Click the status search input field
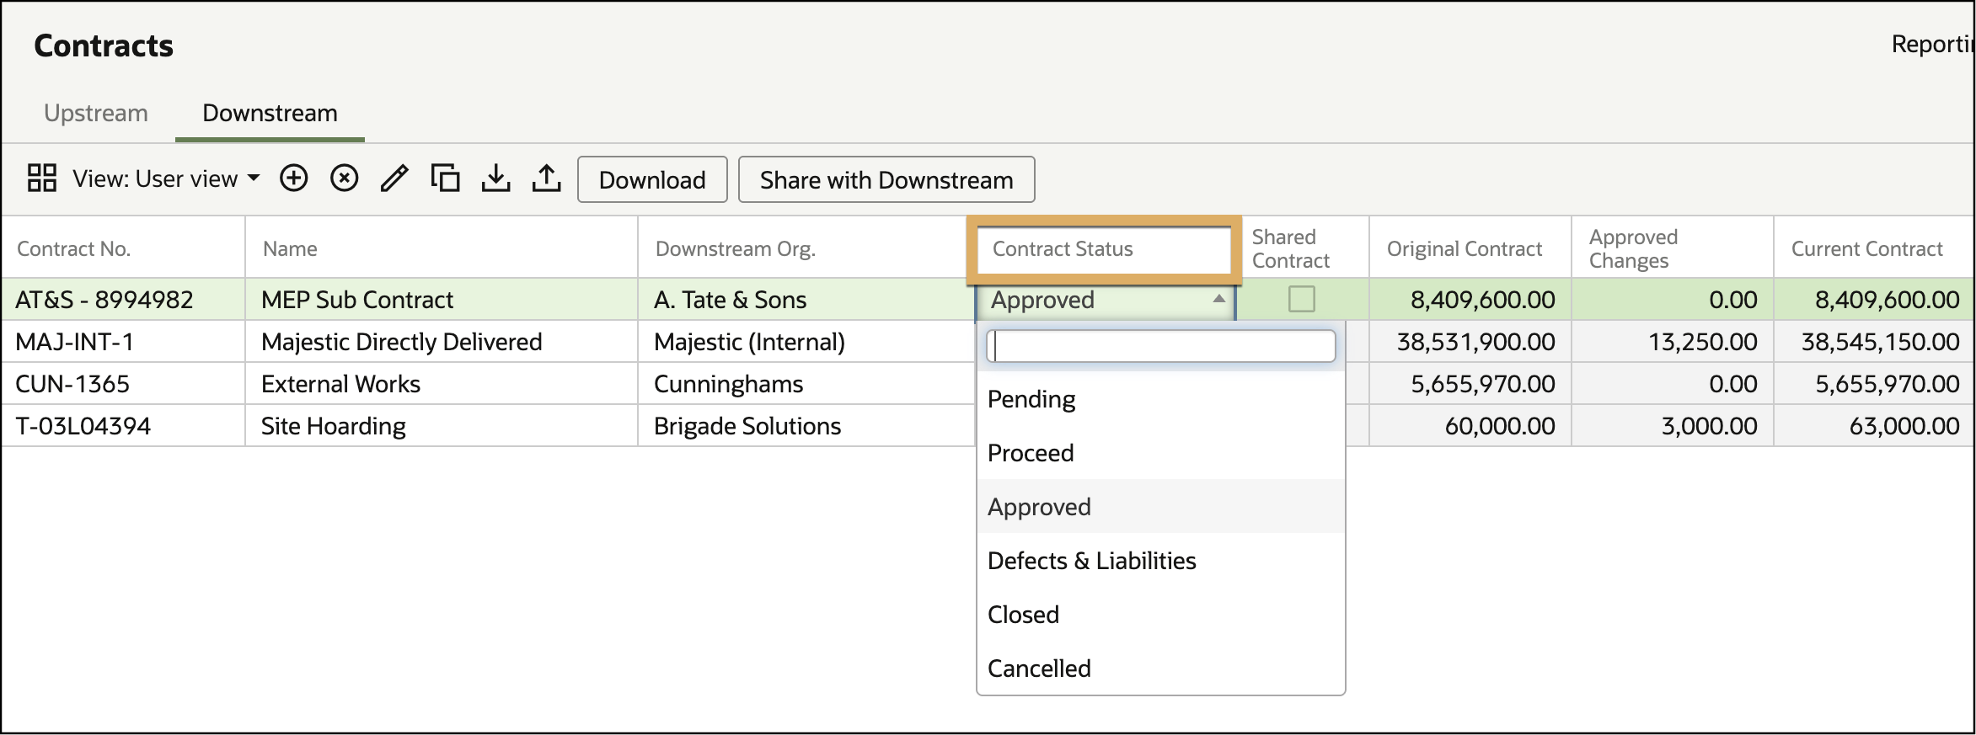The image size is (1976, 735). [x=1161, y=346]
